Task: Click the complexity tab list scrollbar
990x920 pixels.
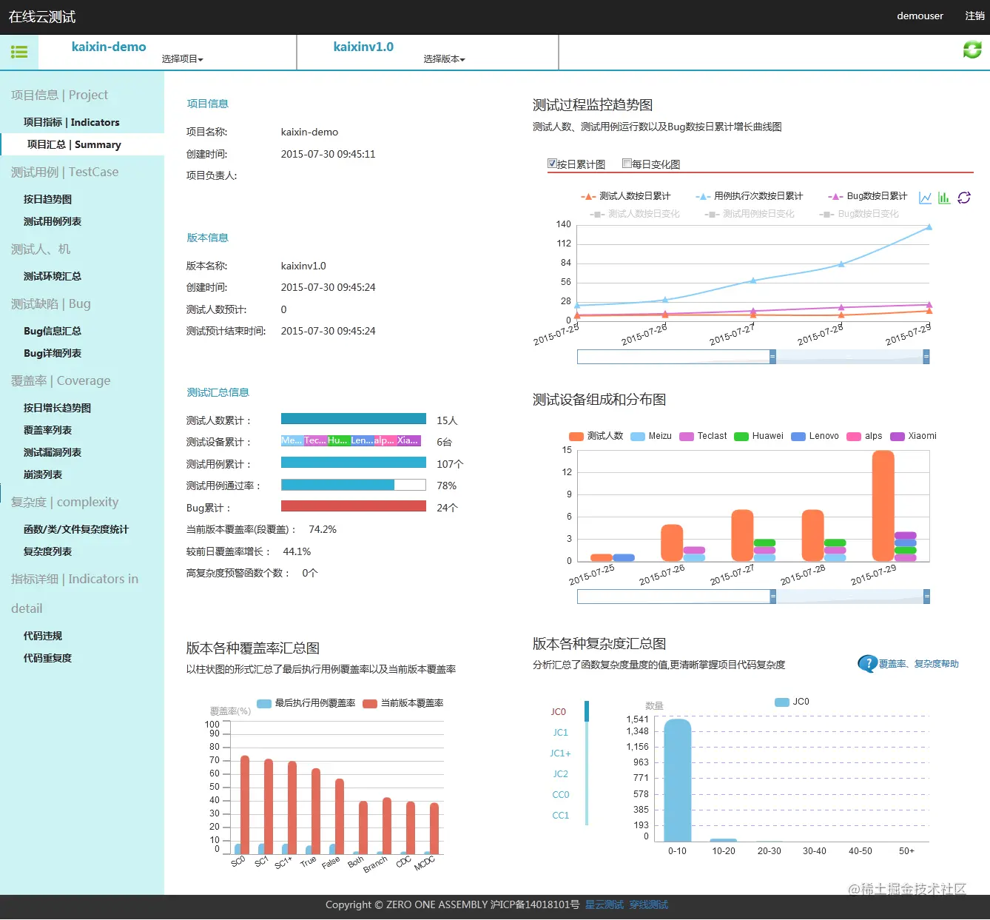Action: click(x=587, y=763)
